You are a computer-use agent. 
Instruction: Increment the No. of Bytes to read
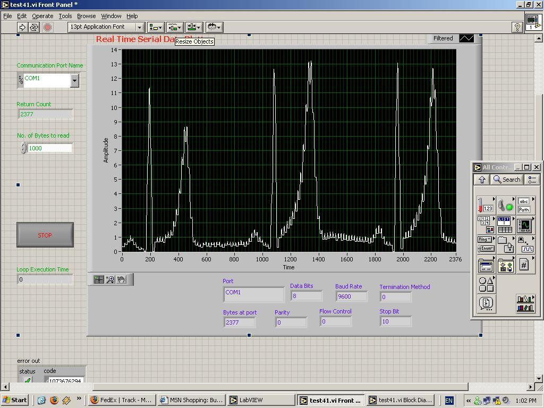(x=23, y=146)
